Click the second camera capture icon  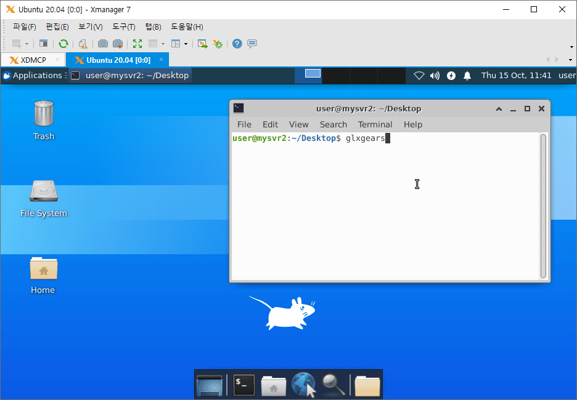click(118, 44)
